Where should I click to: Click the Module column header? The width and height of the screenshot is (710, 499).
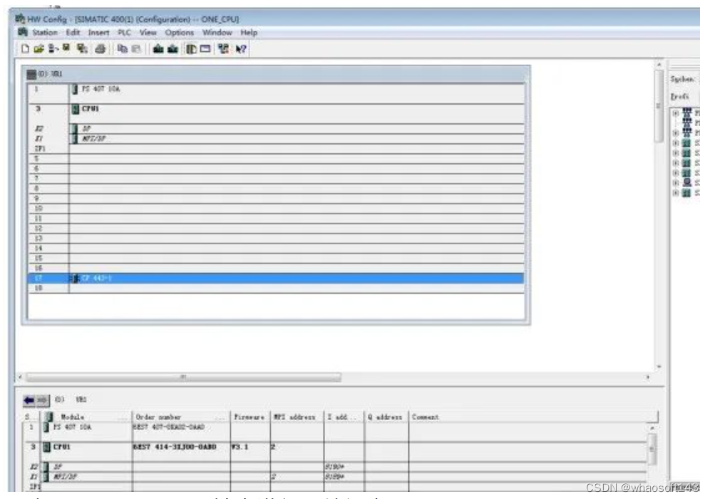tap(86, 416)
